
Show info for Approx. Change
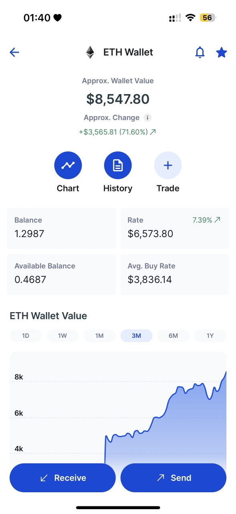(x=147, y=118)
